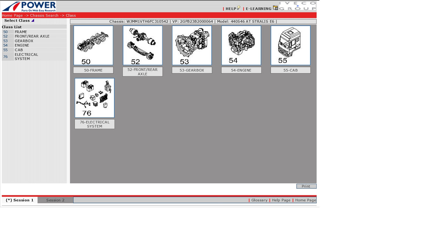The image size is (445, 250).
Task: Click the Class List heading
Action: click(x=12, y=27)
